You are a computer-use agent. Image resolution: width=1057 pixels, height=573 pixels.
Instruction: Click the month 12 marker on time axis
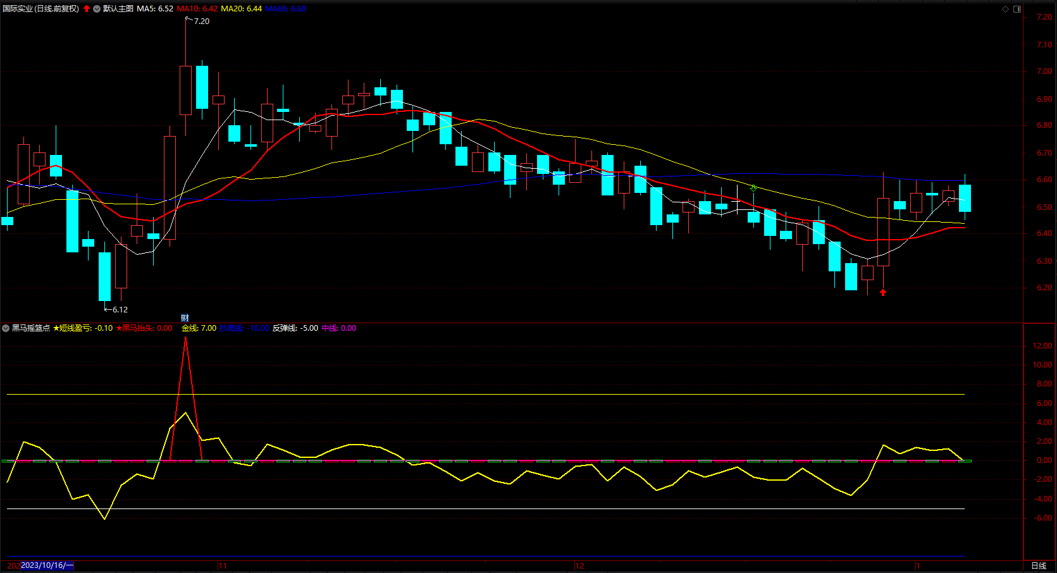pyautogui.click(x=580, y=565)
